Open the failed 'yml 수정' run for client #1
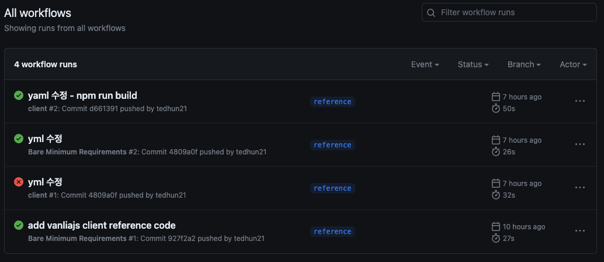604x262 pixels. (x=45, y=182)
